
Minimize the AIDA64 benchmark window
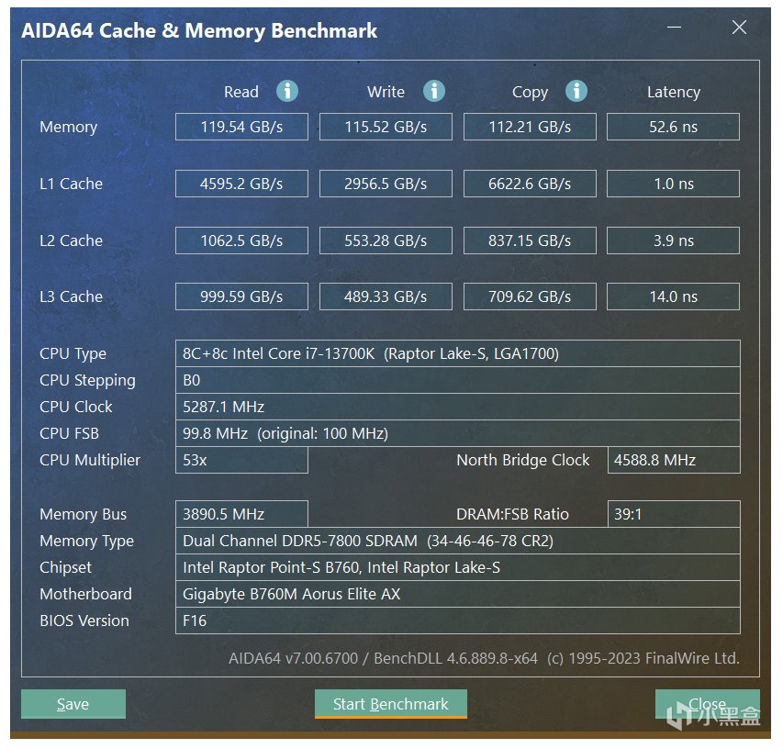674,27
